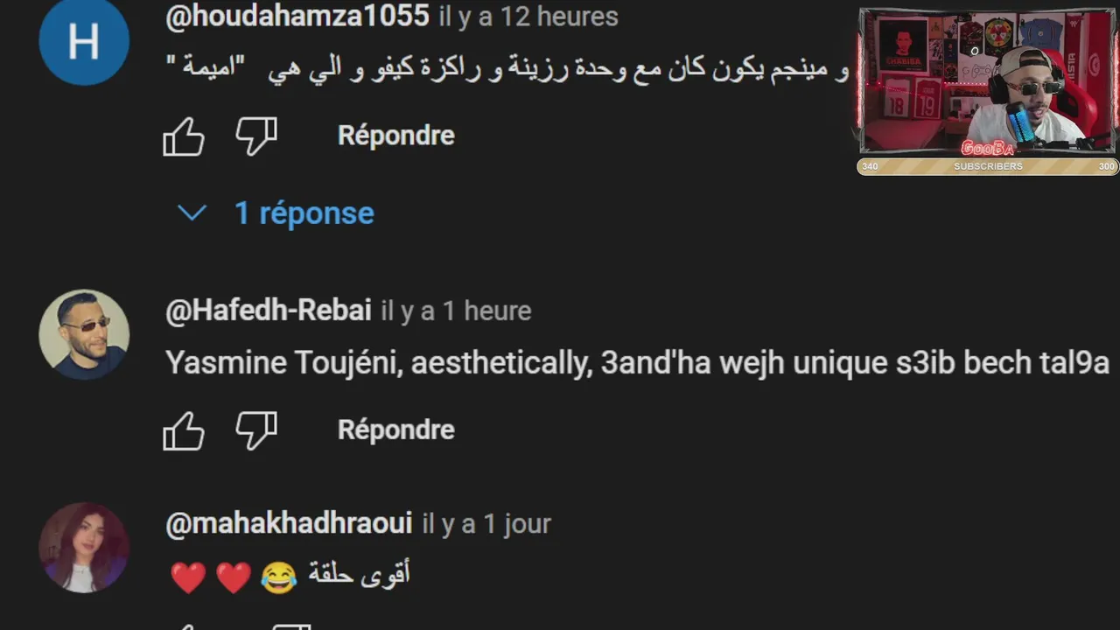
Task: Click the Yasmine Toujéni comment text
Action: 637,362
